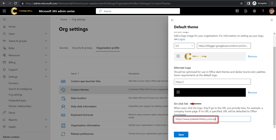
Task: Reload page with browser refresh button
Action: click(15, 3)
